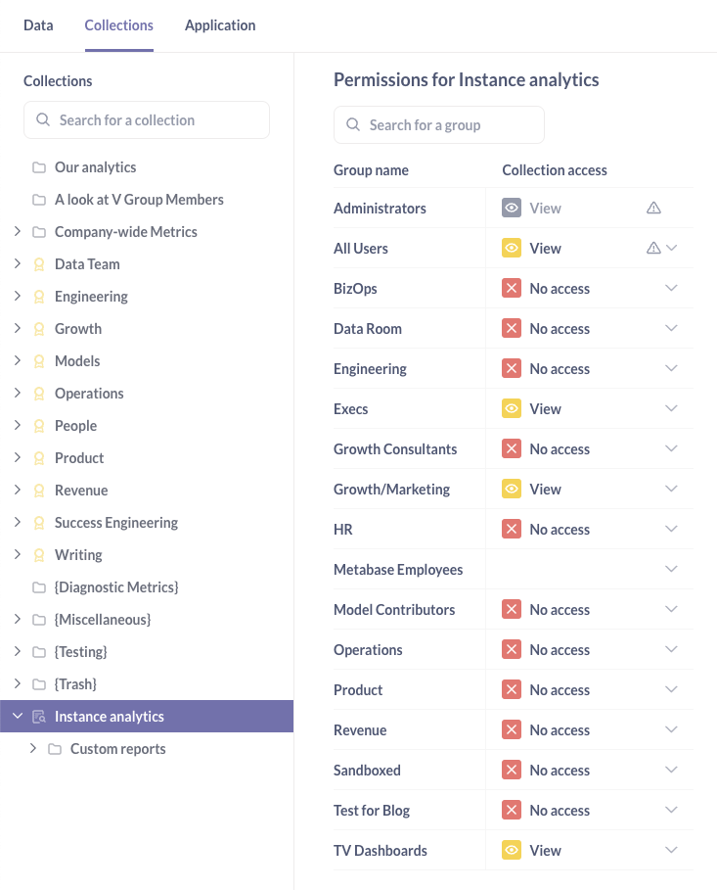Image resolution: width=717 pixels, height=890 pixels.
Task: Click the red X icon for Sandboxed access
Action: point(512,770)
